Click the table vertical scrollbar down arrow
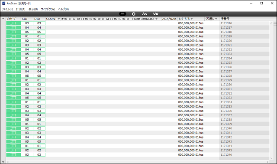Viewport: 277px width, 164px height. pos(271,158)
